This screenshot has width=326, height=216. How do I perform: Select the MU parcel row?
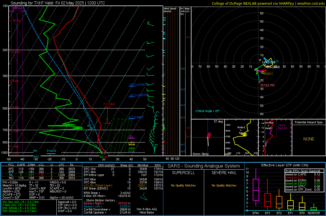pos(41,178)
